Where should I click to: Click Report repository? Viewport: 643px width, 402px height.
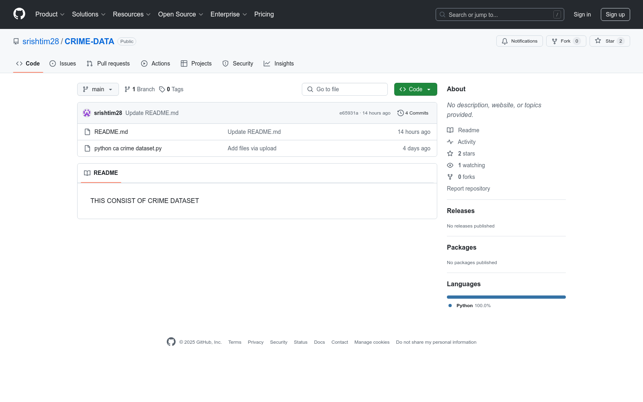468,189
